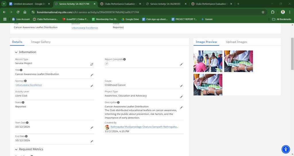Edit the Description pencil icon
Viewport: 294px width, 156px height.
(181, 108)
